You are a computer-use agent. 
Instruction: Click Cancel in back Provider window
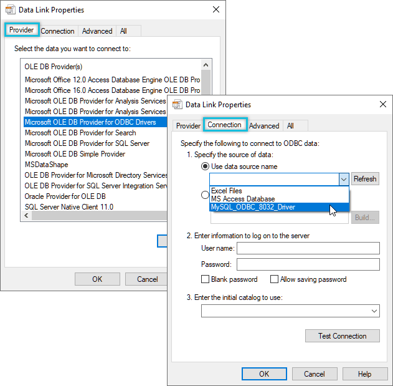click(146, 279)
